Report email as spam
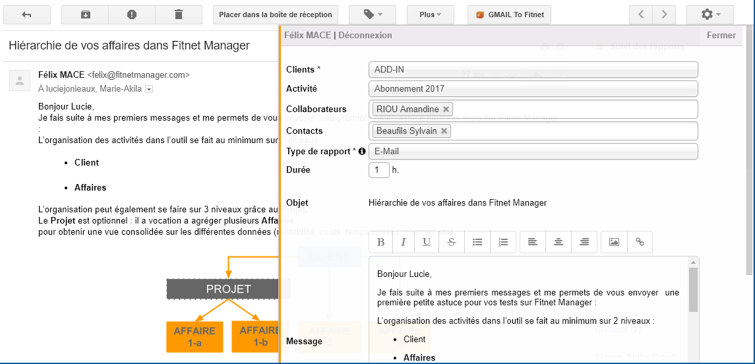Image resolution: width=755 pixels, height=364 pixels. pos(132,15)
